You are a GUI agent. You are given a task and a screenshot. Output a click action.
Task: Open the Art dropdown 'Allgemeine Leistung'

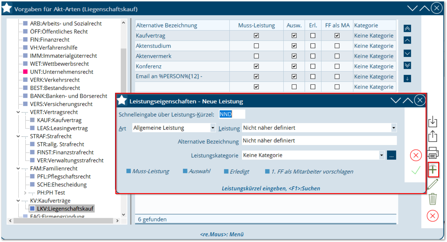[x=213, y=128]
